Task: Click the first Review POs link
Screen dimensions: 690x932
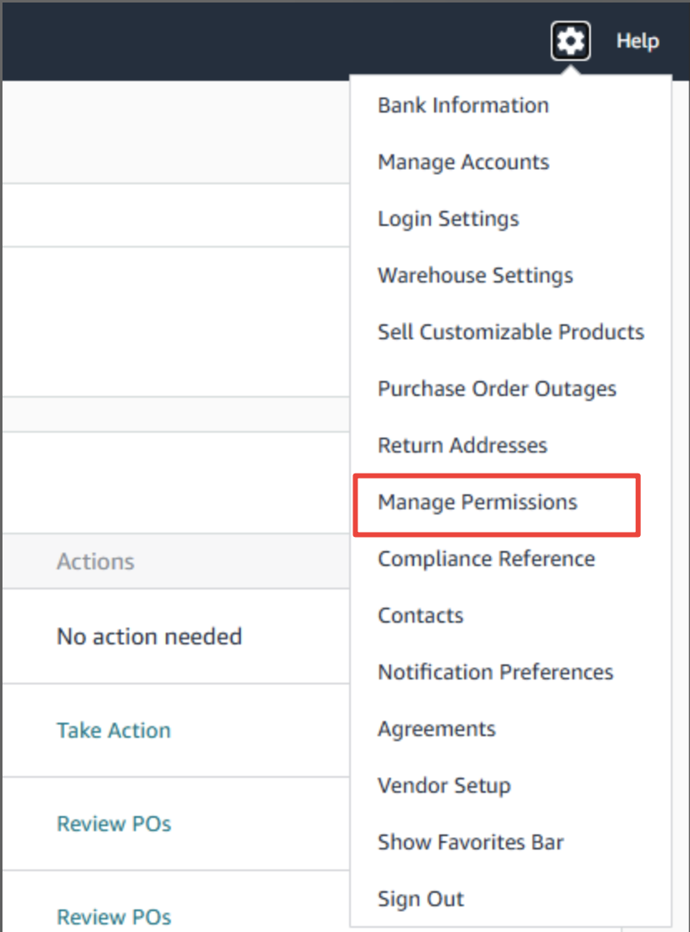Action: click(113, 824)
